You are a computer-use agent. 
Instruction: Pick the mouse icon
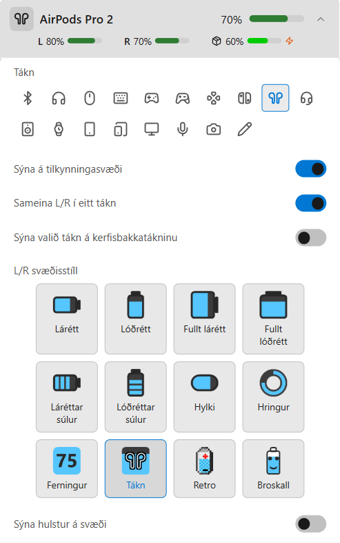(x=90, y=98)
